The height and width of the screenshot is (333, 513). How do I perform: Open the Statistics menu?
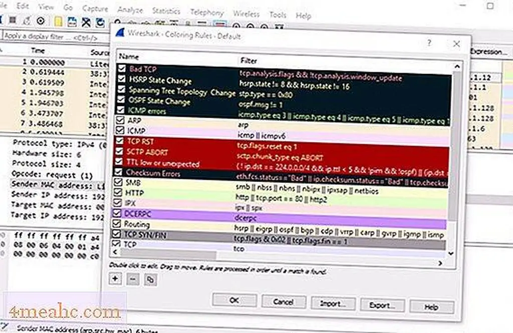[166, 11]
